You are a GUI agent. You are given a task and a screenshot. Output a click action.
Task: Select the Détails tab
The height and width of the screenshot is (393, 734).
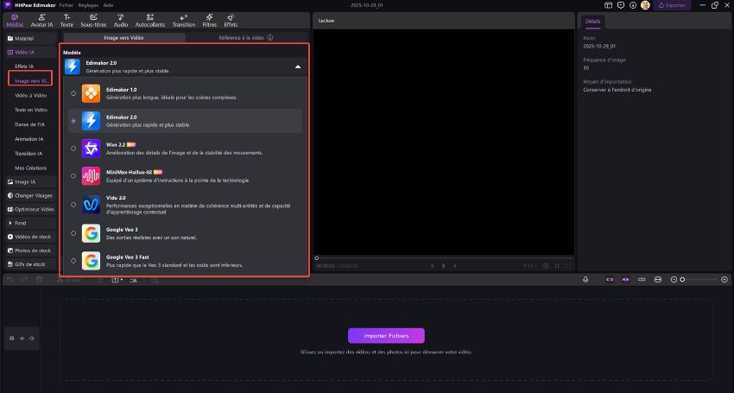pyautogui.click(x=592, y=22)
